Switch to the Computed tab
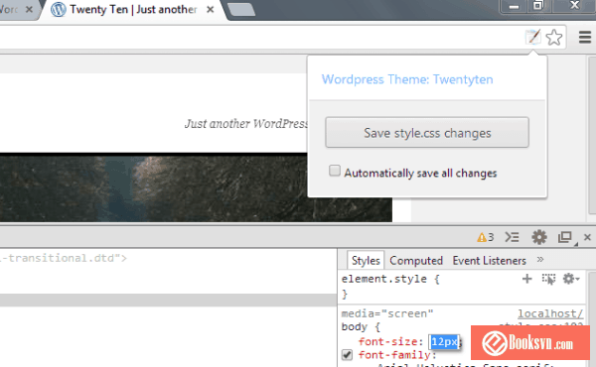Viewport: 596px width, 367px height. [416, 260]
